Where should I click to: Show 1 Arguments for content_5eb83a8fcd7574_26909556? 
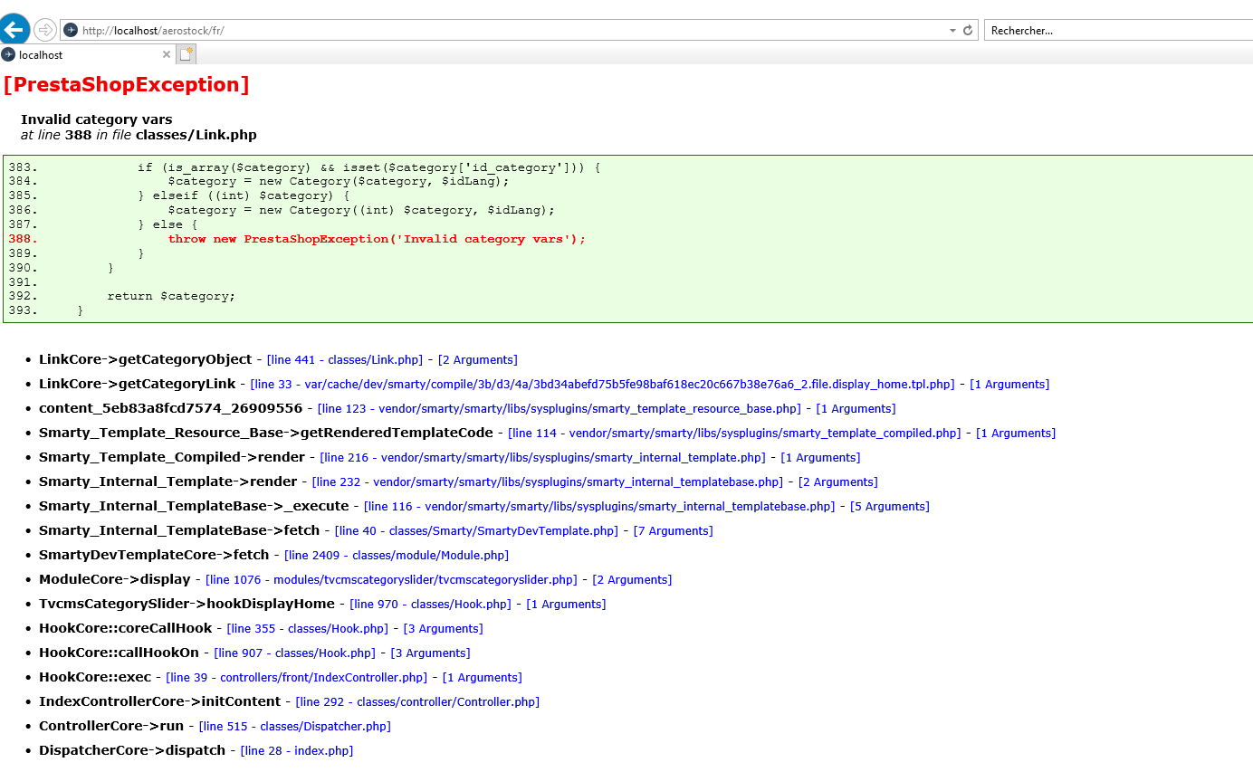click(x=856, y=409)
